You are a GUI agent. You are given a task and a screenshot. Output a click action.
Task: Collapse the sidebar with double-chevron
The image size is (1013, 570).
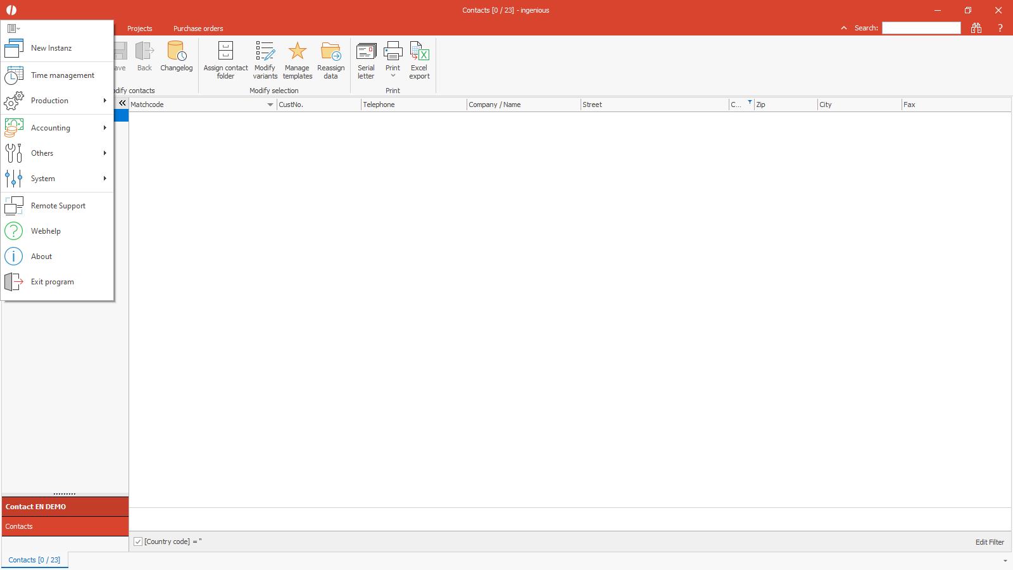tap(122, 103)
